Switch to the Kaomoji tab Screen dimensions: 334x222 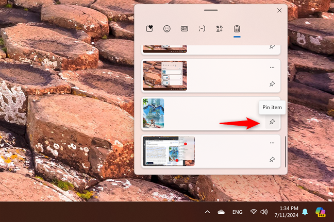tap(202, 28)
